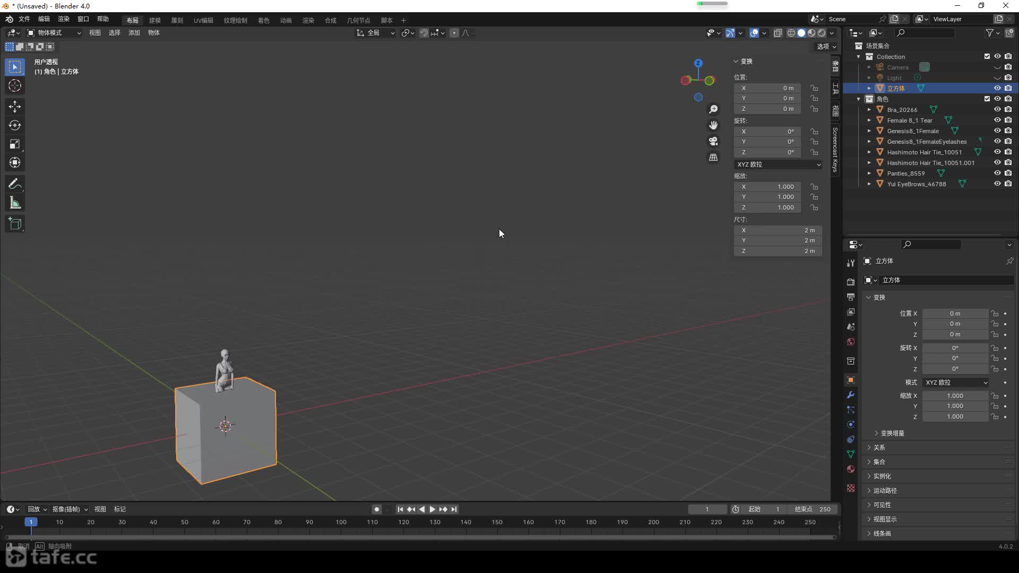
Task: Open the 物体模式 mode dropdown
Action: click(x=54, y=33)
